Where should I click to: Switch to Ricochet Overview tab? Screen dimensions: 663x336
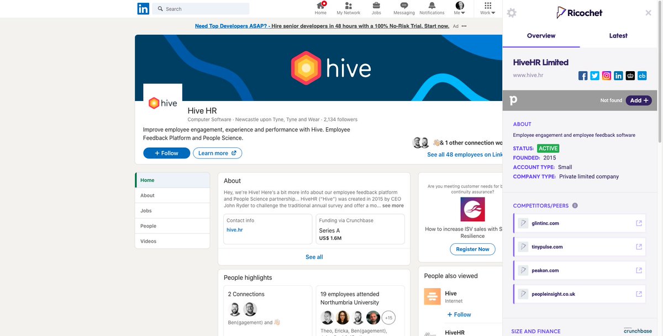541,36
